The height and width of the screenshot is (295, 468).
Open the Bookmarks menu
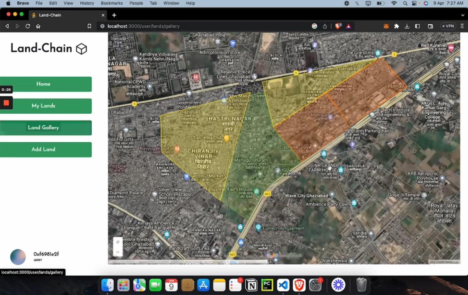tap(112, 3)
